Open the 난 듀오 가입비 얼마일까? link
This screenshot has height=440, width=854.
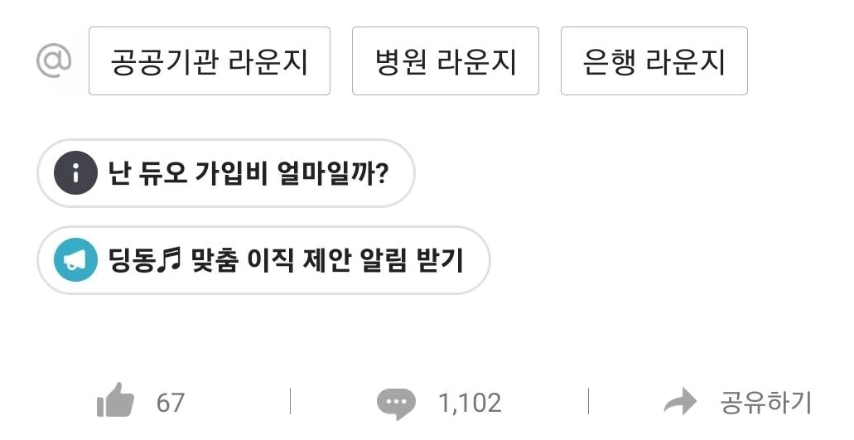click(248, 173)
